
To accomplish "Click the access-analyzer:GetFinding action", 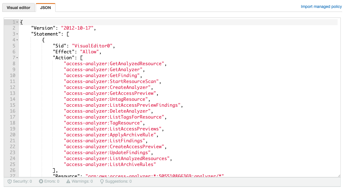I will (102, 75).
